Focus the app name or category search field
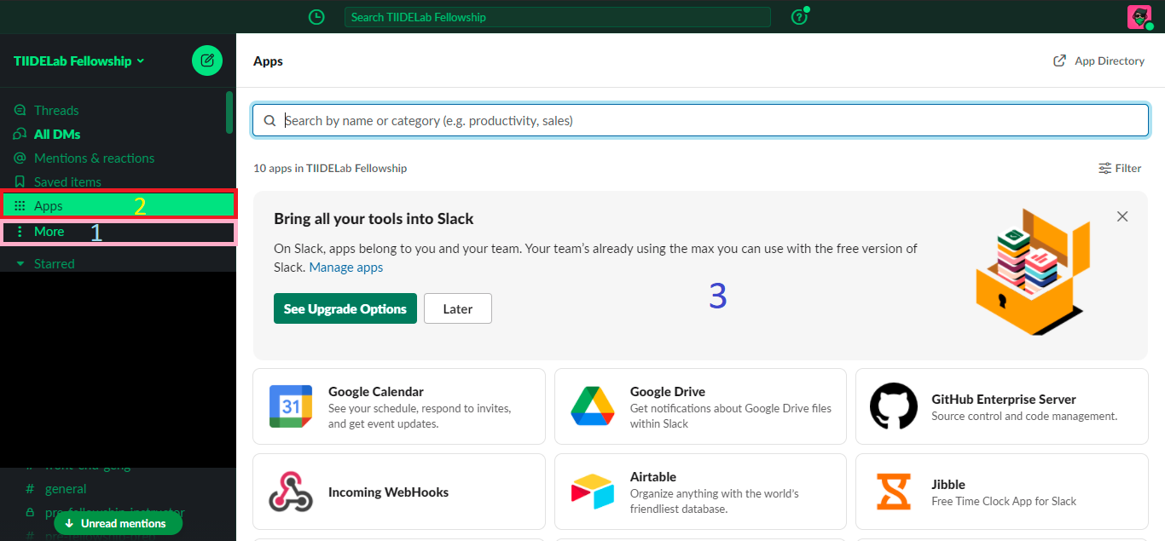Screen dimensions: 1165x541 click(x=700, y=121)
